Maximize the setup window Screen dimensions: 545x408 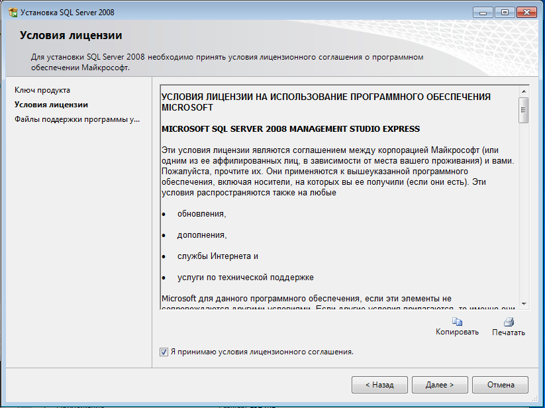tap(505, 13)
